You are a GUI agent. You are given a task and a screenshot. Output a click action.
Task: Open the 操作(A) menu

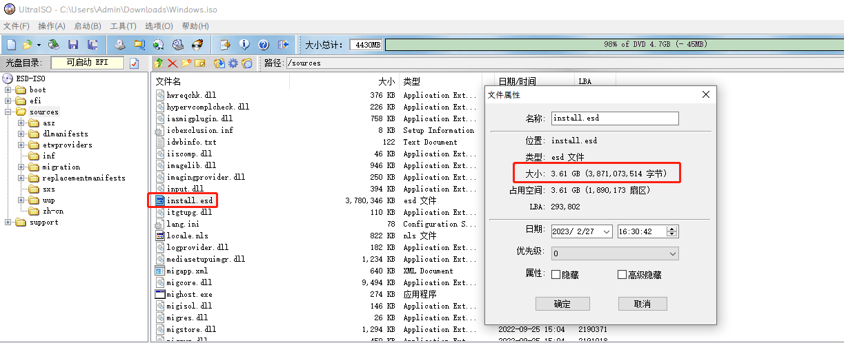52,26
